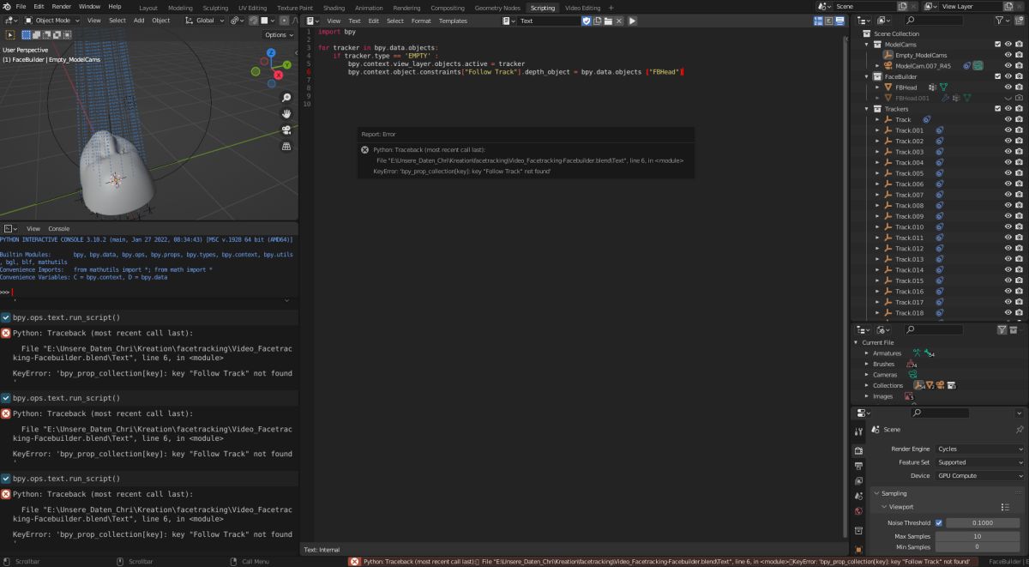Viewport: 1029px width, 567px height.
Task: Click the open text file folder icon
Action: coord(608,21)
